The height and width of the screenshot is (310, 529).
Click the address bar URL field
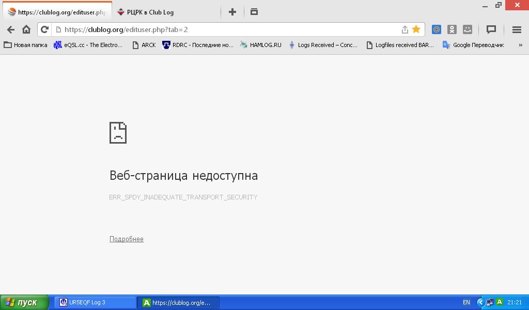point(227,29)
